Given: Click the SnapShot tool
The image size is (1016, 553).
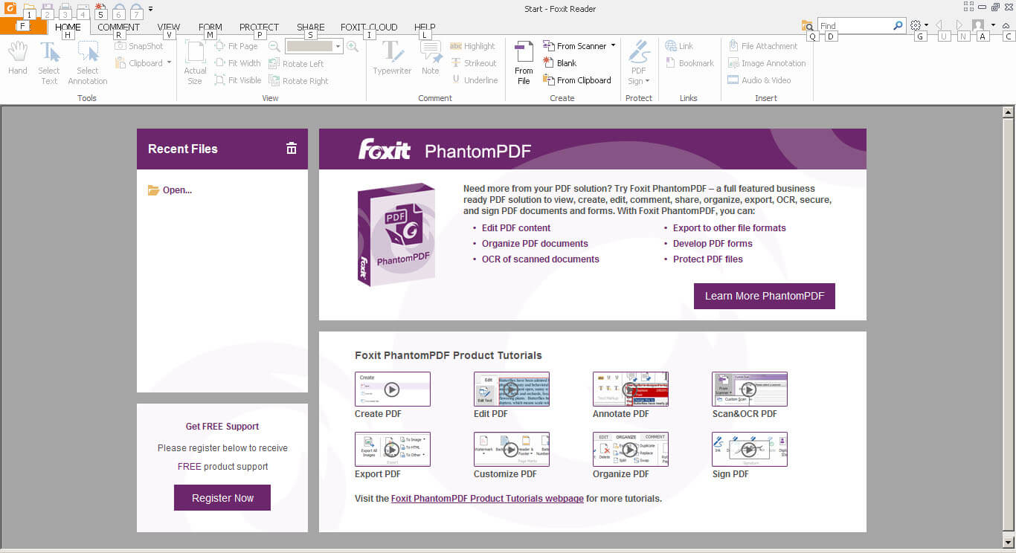Looking at the screenshot, I should (139, 46).
